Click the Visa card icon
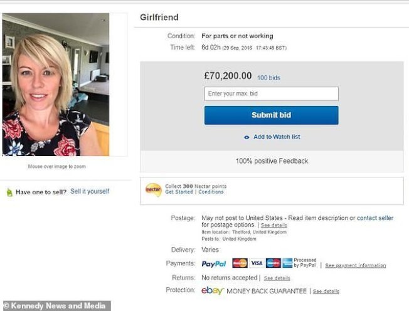 [x=257, y=263]
